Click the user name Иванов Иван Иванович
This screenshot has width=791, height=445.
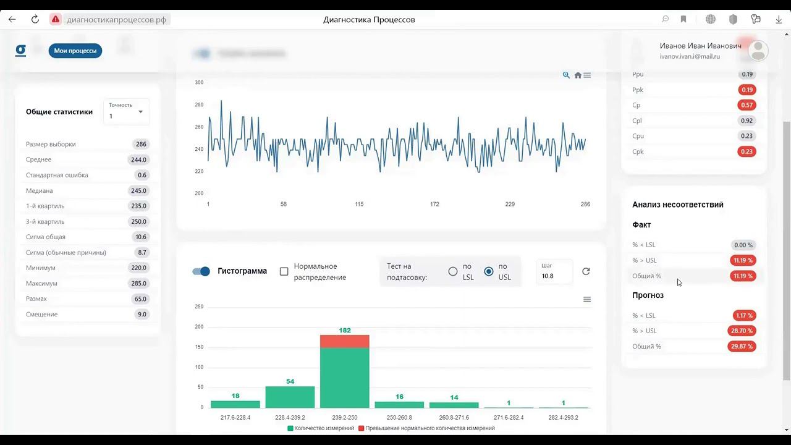700,46
